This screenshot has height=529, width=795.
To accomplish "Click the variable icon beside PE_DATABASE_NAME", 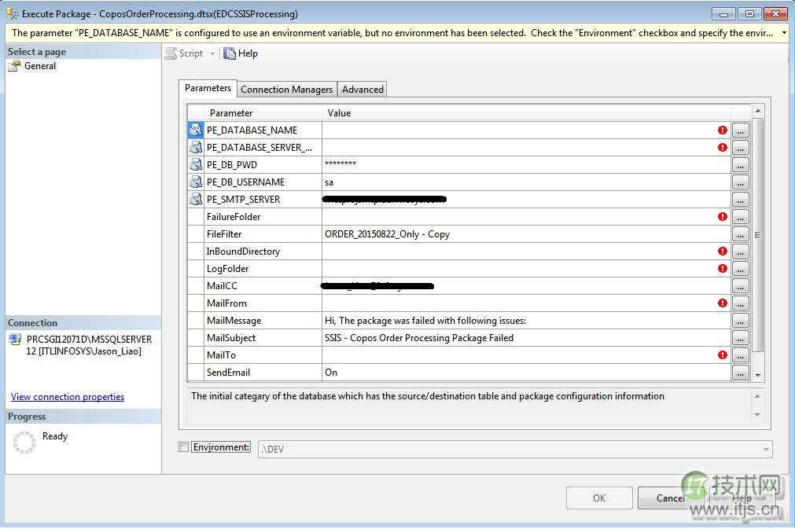I will [x=195, y=130].
